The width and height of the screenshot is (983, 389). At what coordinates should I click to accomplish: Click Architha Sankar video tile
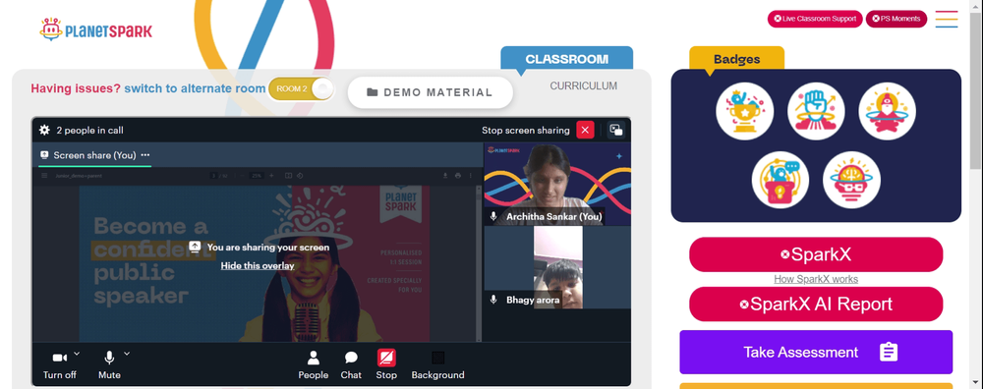(x=557, y=184)
